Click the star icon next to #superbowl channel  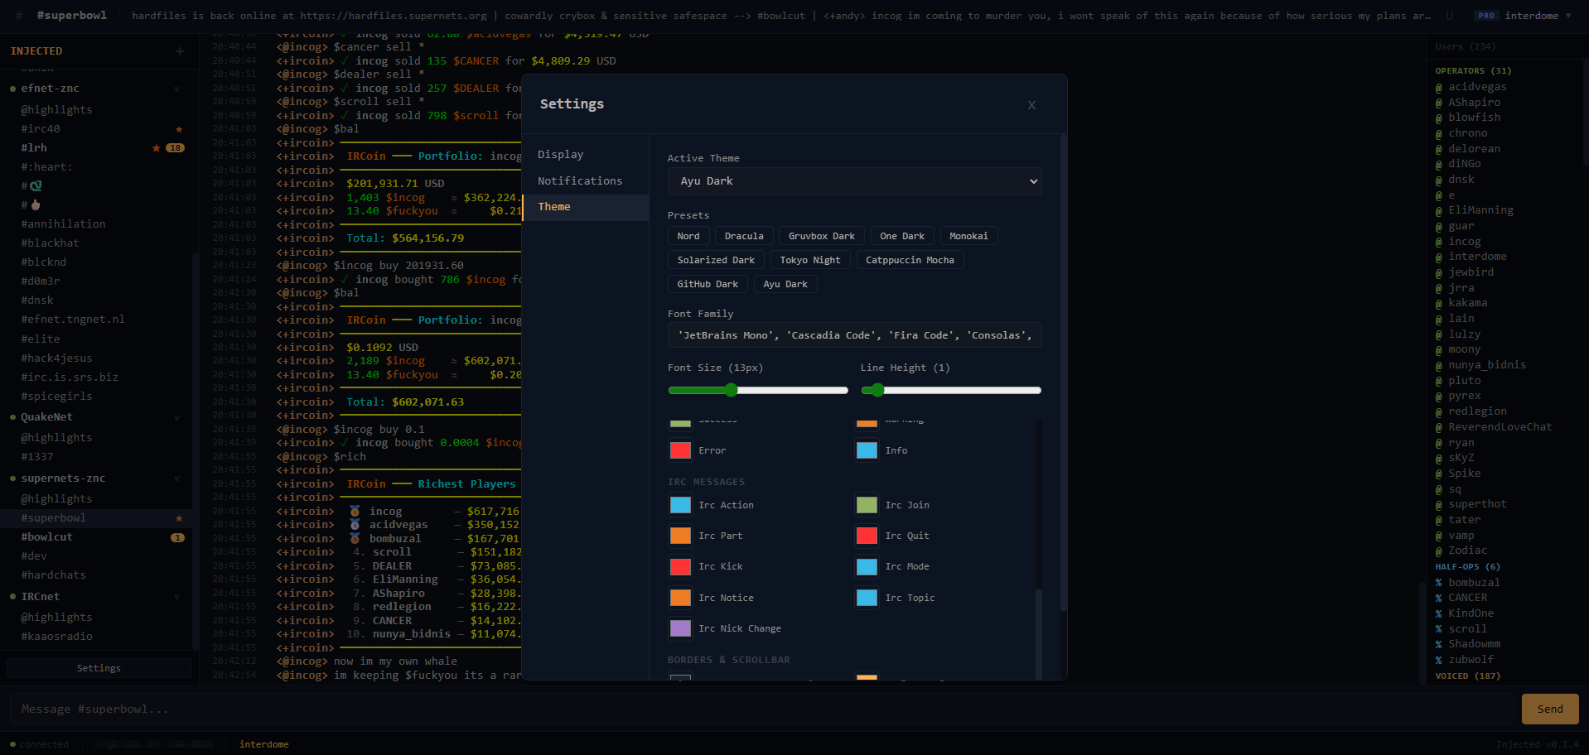coord(179,518)
